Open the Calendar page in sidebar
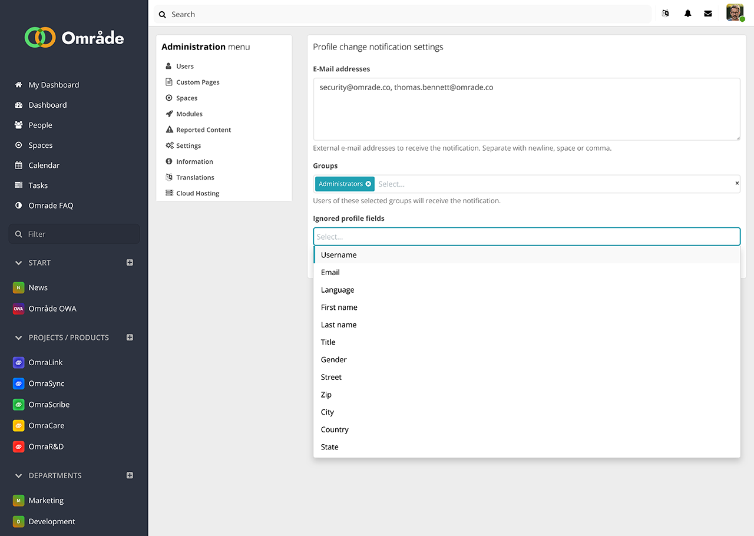The image size is (754, 536). (x=44, y=166)
